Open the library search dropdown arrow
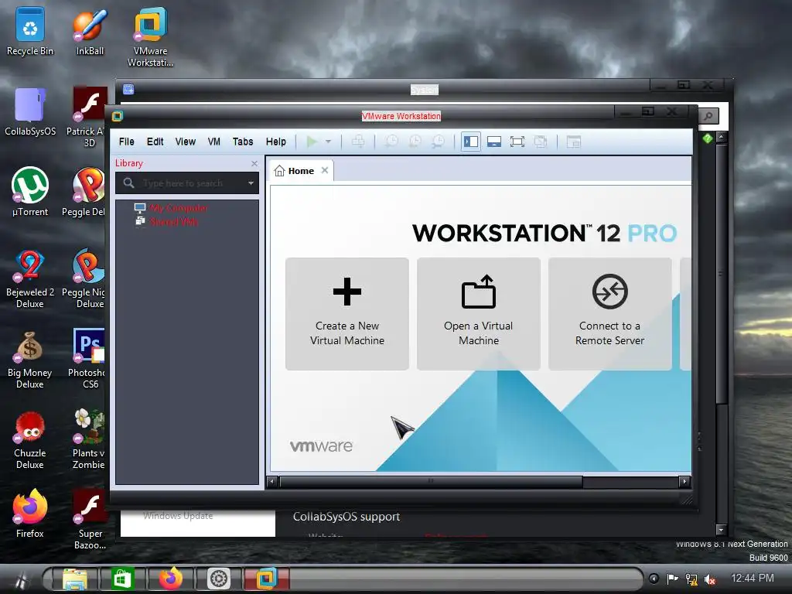This screenshot has width=792, height=594. tap(251, 183)
